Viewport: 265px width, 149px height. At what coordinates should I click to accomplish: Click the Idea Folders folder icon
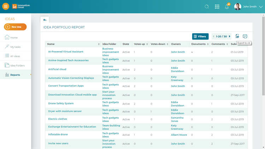[x=7, y=65]
